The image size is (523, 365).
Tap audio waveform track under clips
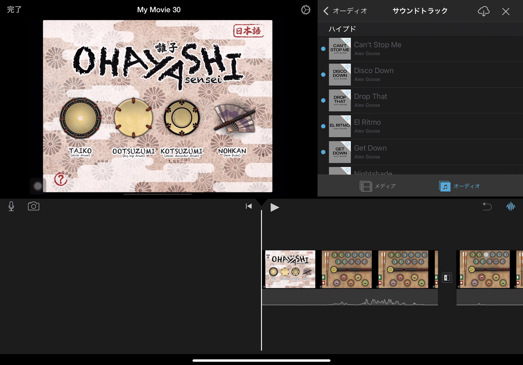(x=350, y=297)
